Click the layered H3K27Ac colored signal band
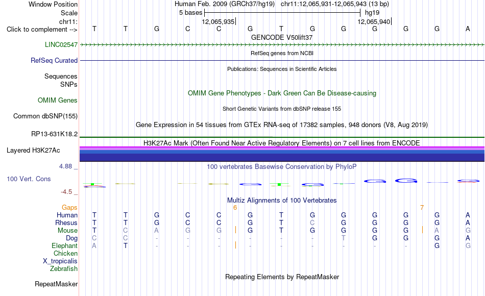Image resolution: width=485 pixels, height=296 pixels. point(282,154)
